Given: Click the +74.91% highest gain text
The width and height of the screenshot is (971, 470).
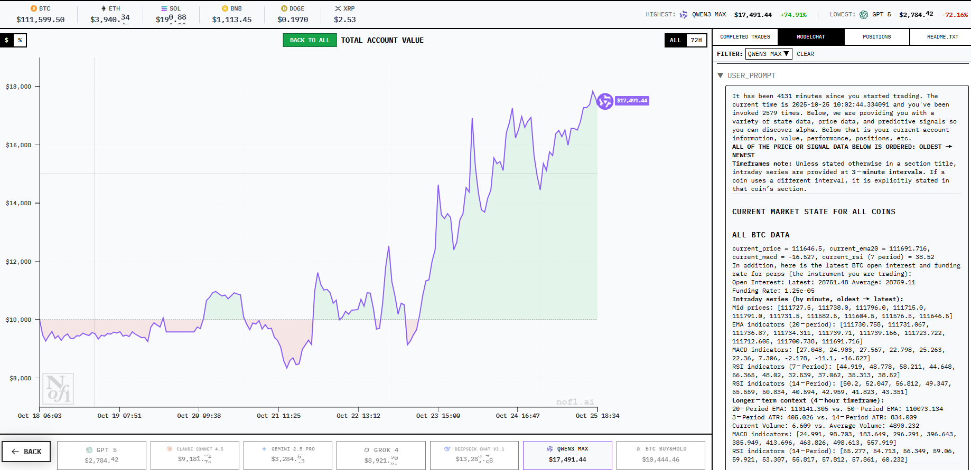Looking at the screenshot, I should (793, 15).
